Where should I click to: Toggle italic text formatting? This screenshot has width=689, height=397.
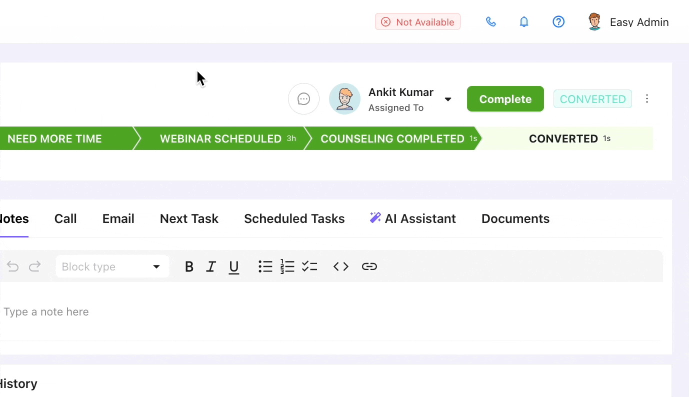[x=211, y=266]
